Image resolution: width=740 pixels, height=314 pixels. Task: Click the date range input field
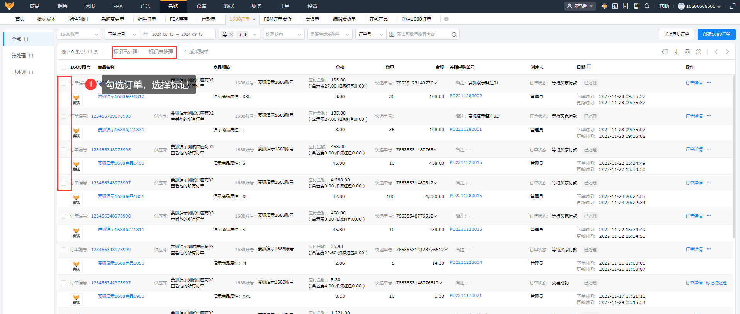pos(177,35)
